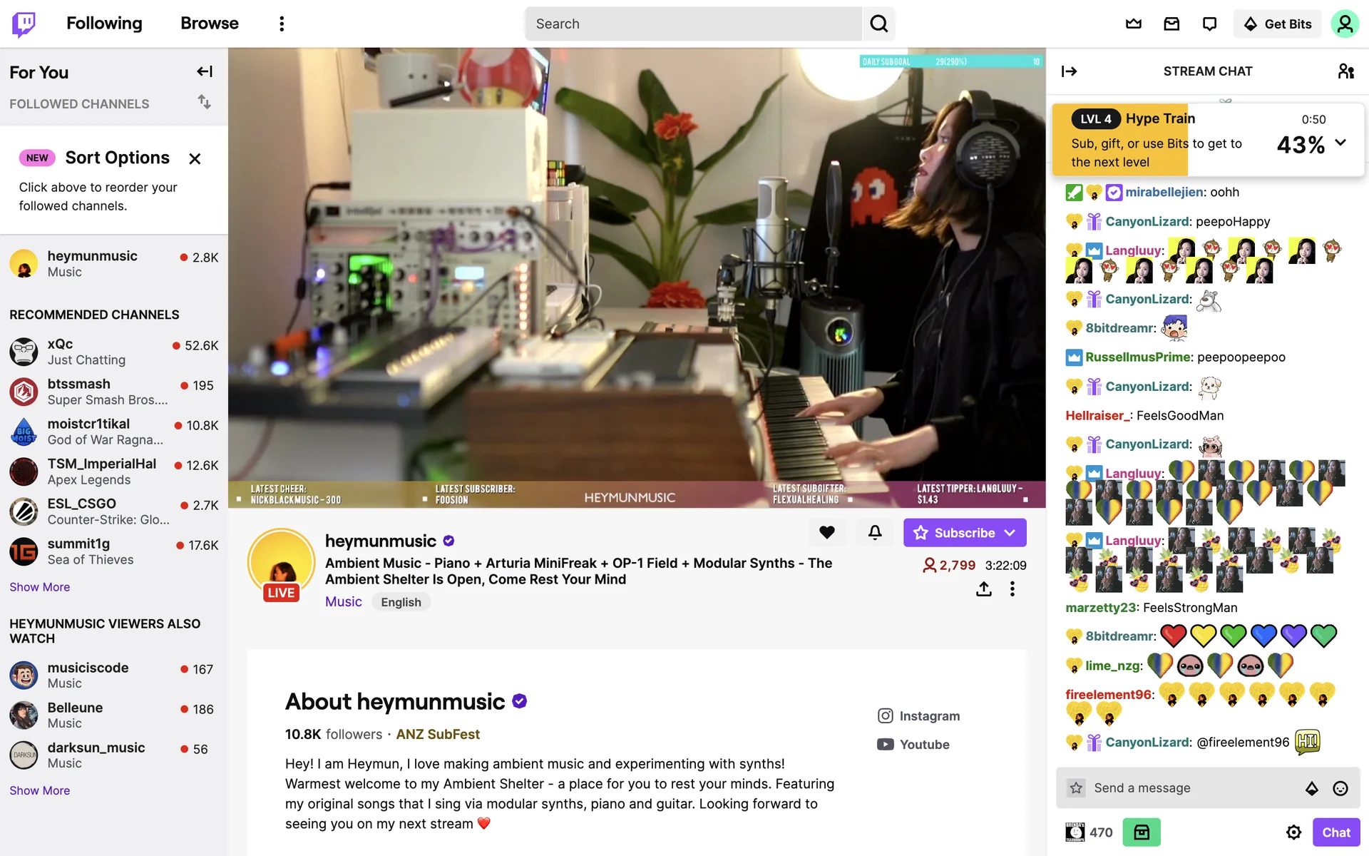Toggle the notification bell
Screen dimensions: 1369x856
[x=875, y=532]
